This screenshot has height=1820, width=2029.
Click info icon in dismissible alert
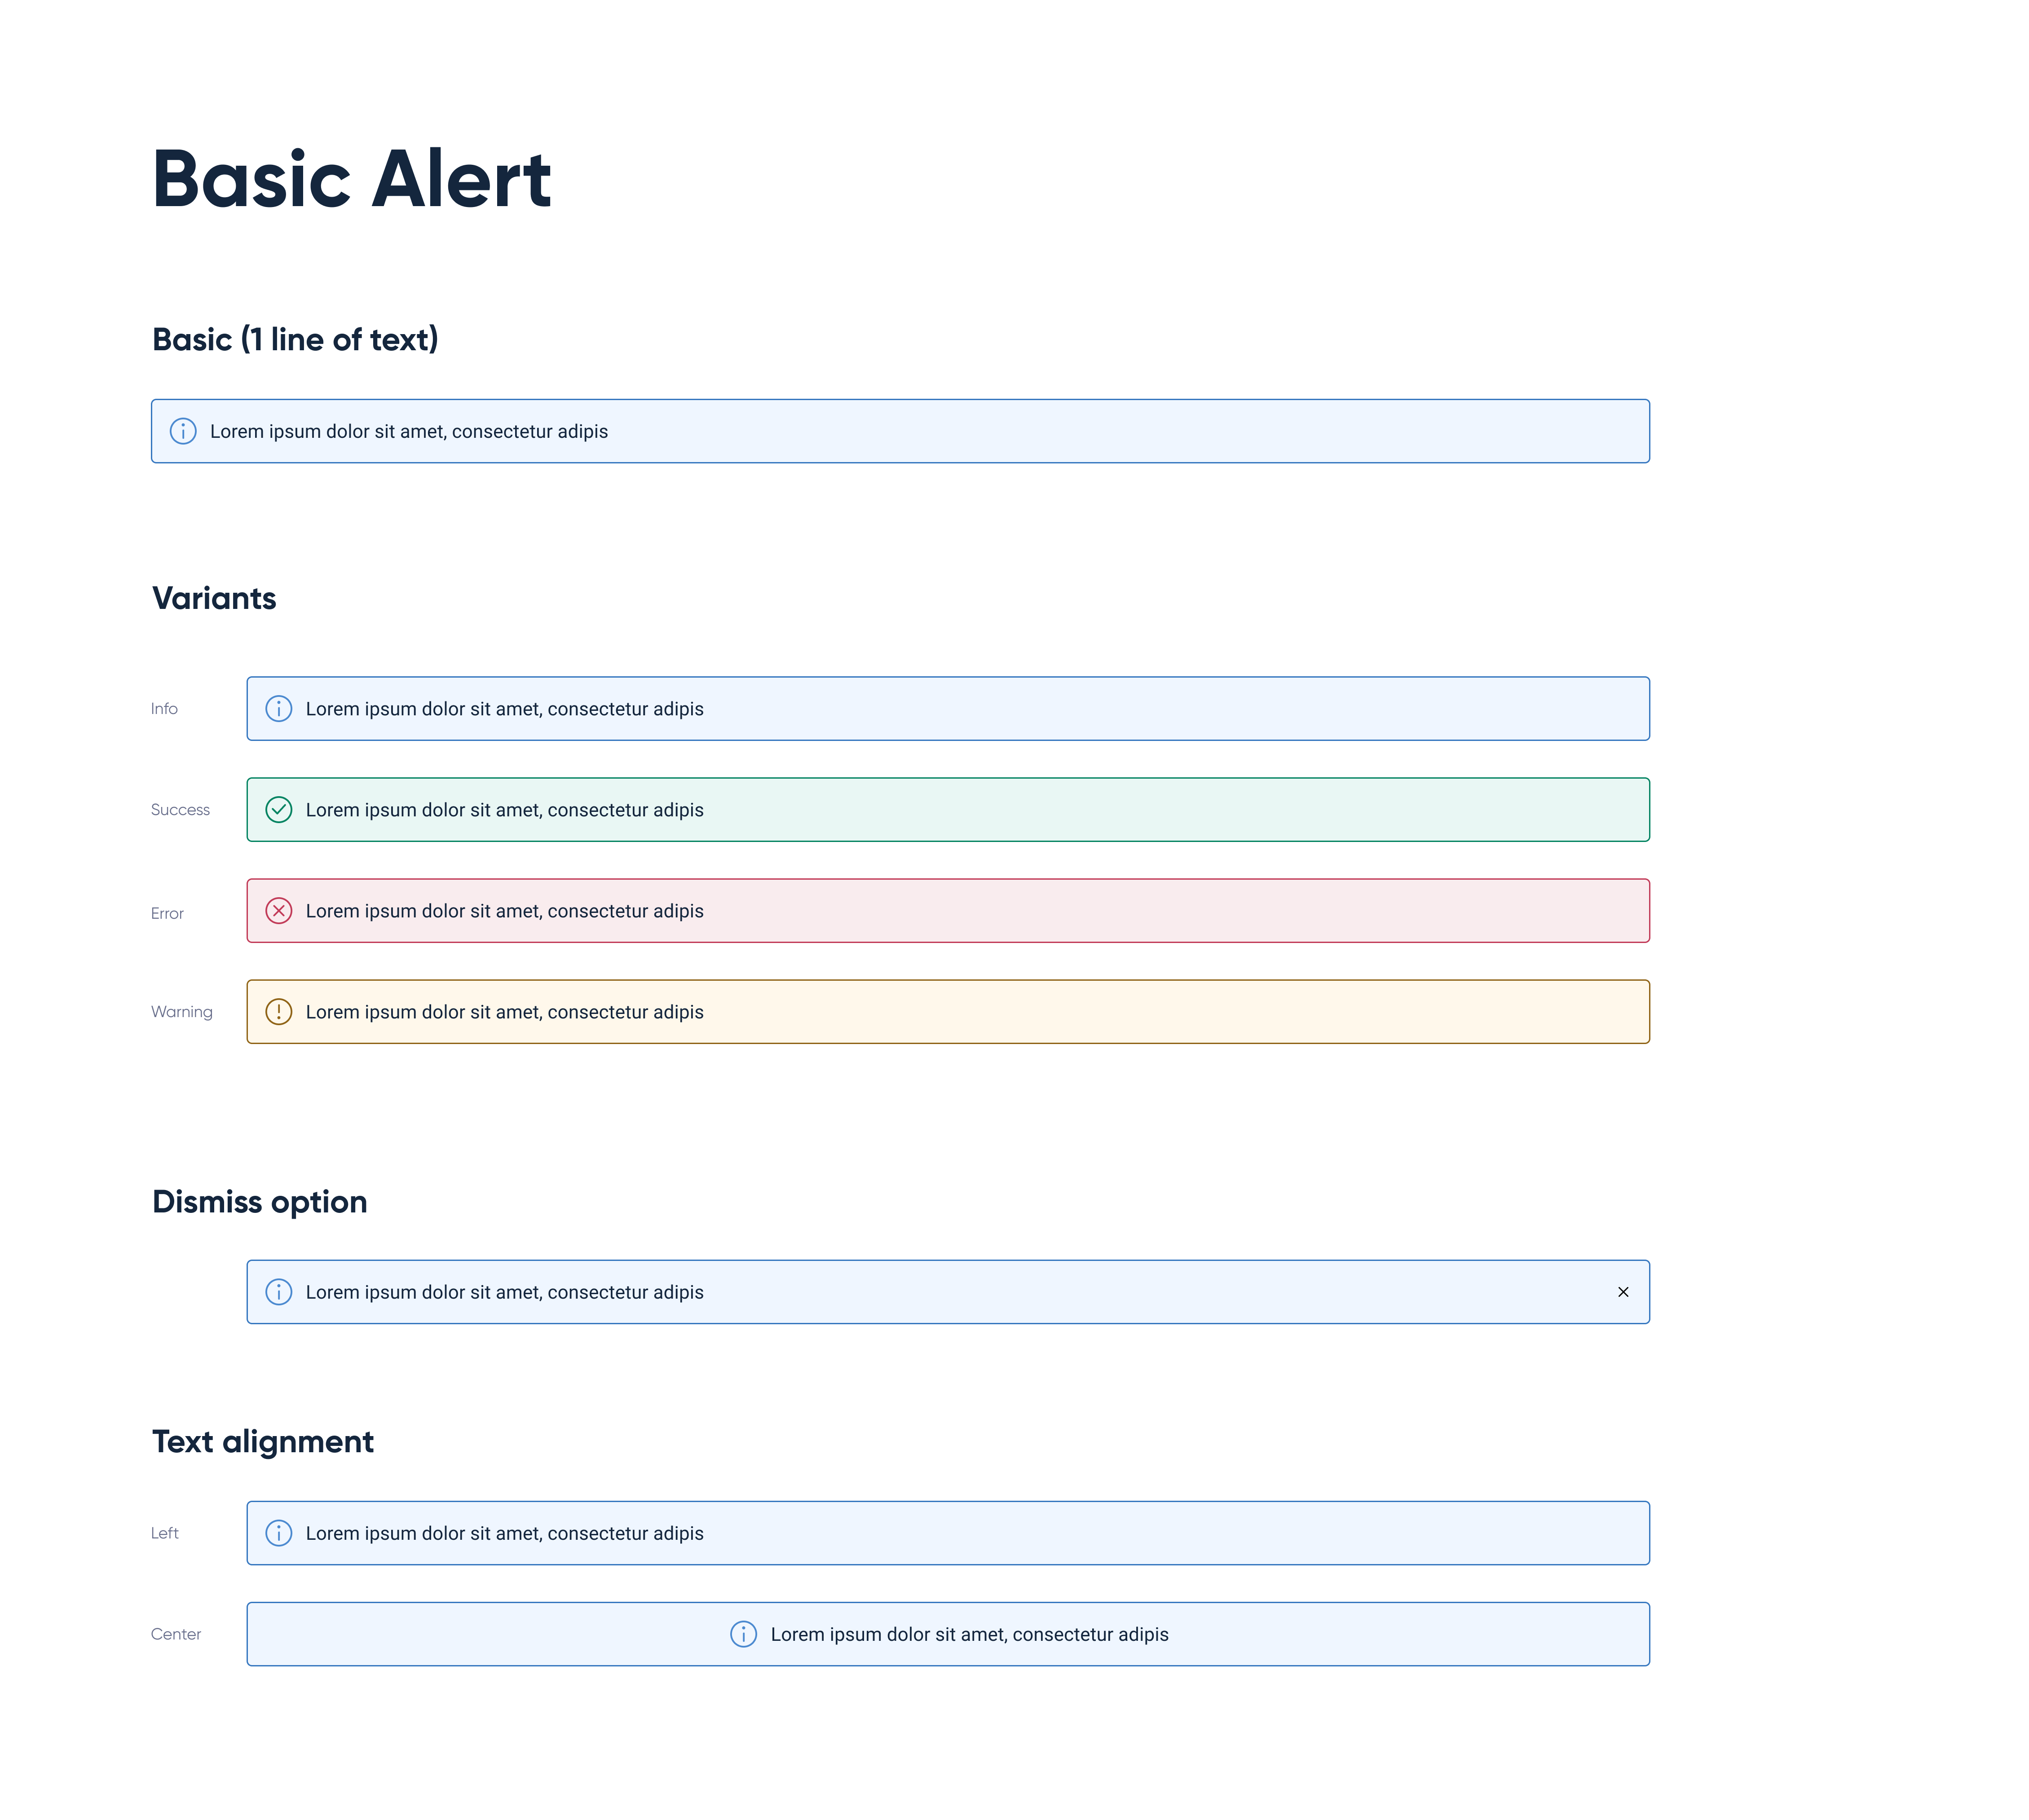279,1292
